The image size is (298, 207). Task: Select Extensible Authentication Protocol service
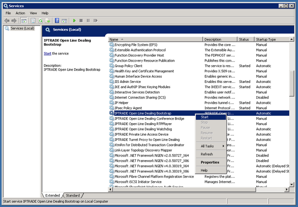click(x=140, y=50)
